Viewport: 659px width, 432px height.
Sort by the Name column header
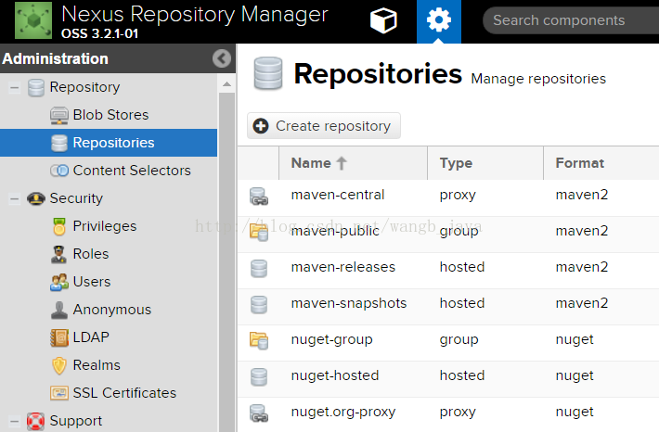tap(353, 163)
